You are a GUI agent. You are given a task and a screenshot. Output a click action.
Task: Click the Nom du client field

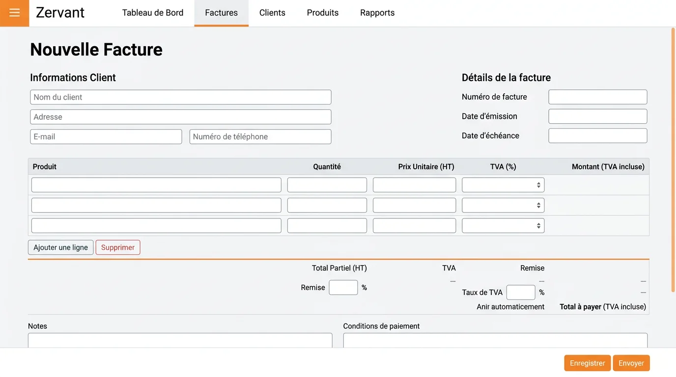pyautogui.click(x=180, y=97)
